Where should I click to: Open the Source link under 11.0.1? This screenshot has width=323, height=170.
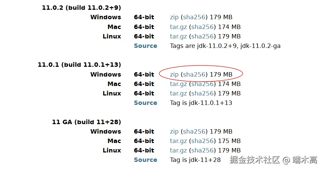pos(145,103)
